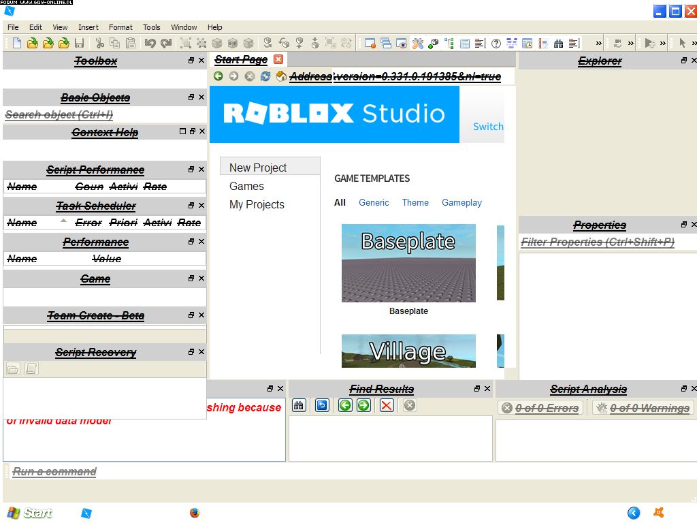Refresh the Start Page
Image resolution: width=697 pixels, height=523 pixels.
click(x=265, y=76)
